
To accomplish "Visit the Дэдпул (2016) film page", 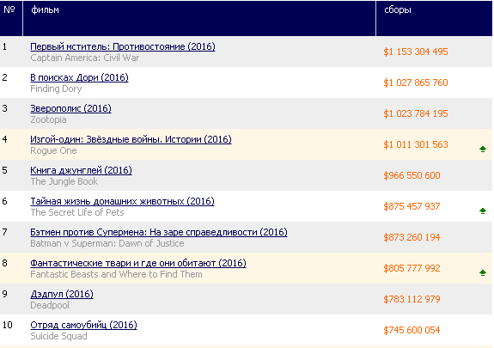I will 62,294.
